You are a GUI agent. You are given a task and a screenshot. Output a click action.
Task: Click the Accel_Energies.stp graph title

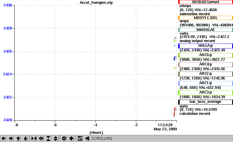coord(96,3)
